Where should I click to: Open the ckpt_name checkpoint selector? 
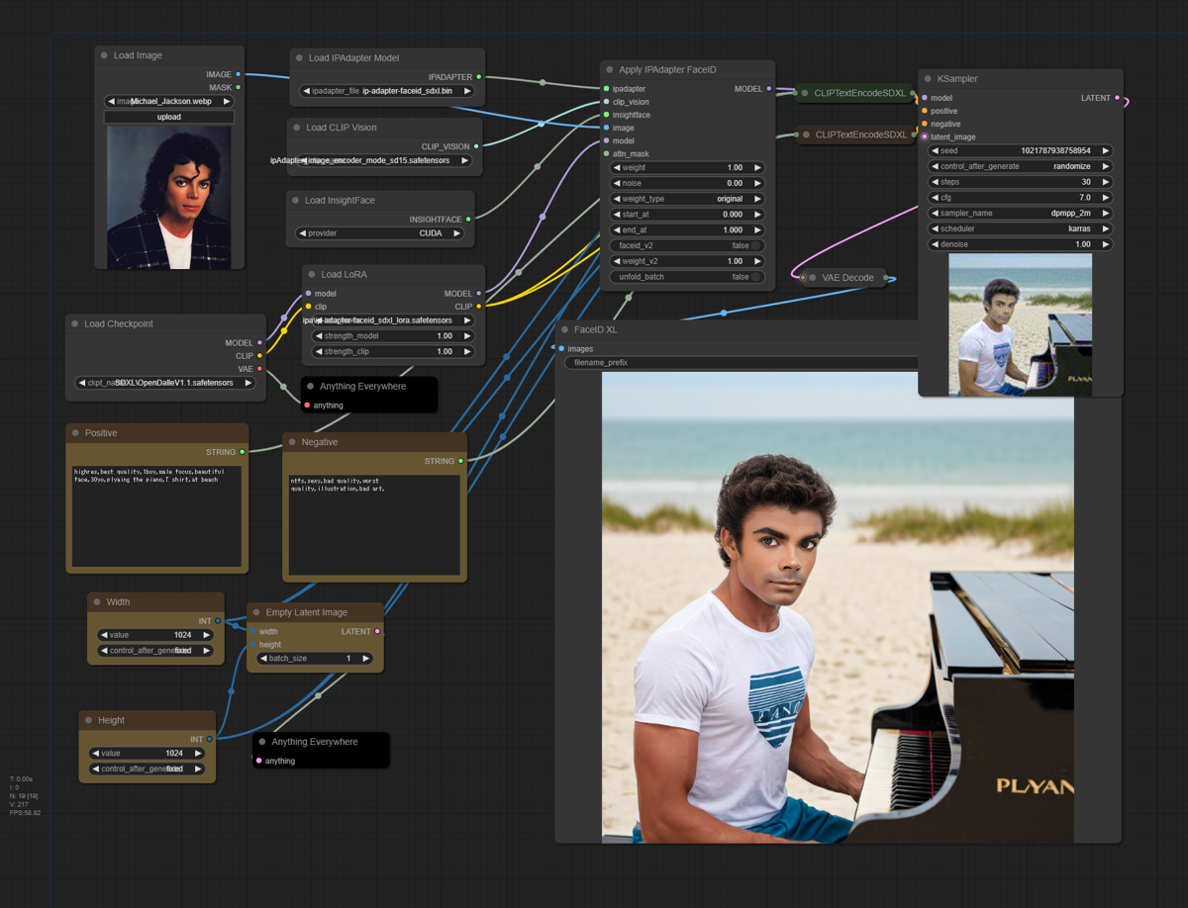click(x=165, y=382)
